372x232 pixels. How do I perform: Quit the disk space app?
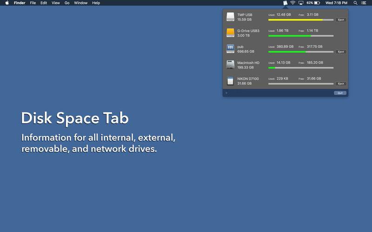pyautogui.click(x=340, y=93)
